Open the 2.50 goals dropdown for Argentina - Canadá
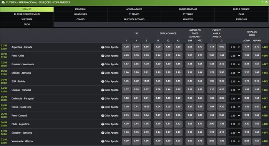Viewport: 269px width, 146px height. (x=235, y=47)
